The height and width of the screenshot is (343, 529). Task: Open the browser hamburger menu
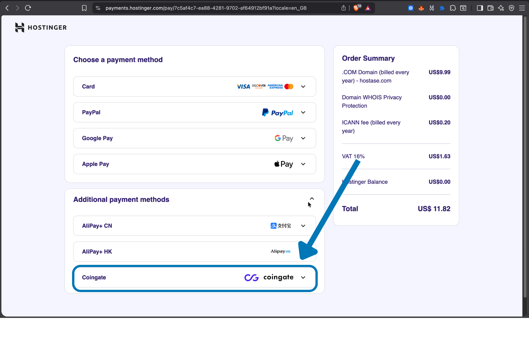(522, 8)
